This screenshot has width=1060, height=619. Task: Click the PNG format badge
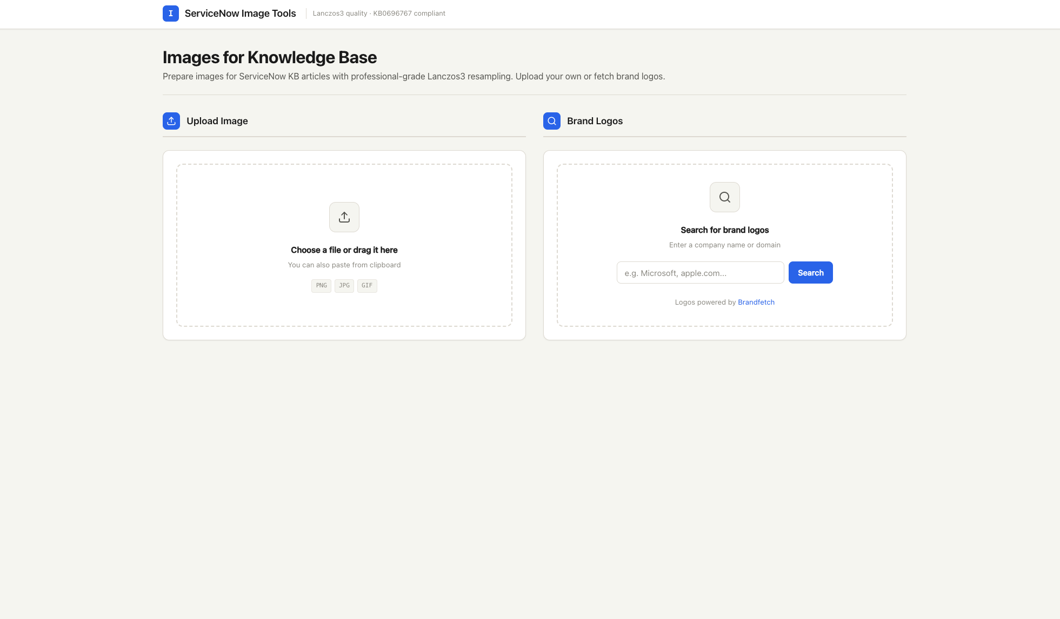coord(321,286)
